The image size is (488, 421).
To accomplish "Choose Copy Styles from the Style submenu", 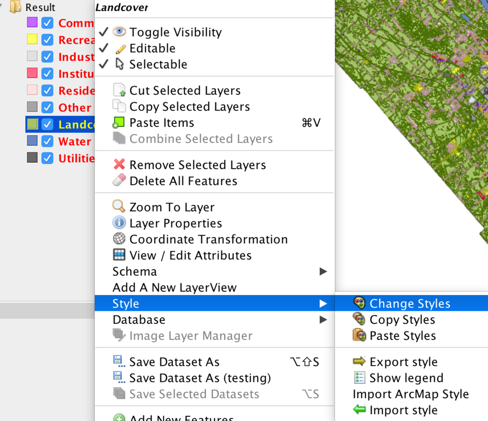I will (402, 319).
